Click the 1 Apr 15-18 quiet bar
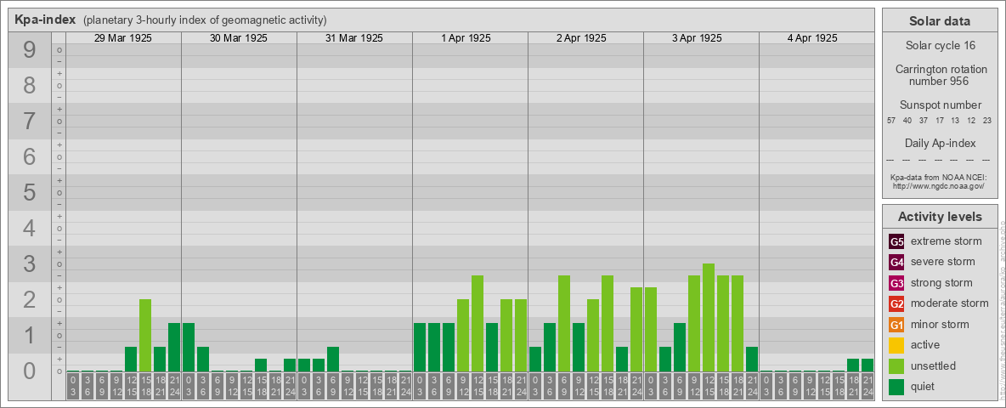Screen dimensions: 1006x408 pyautogui.click(x=492, y=348)
